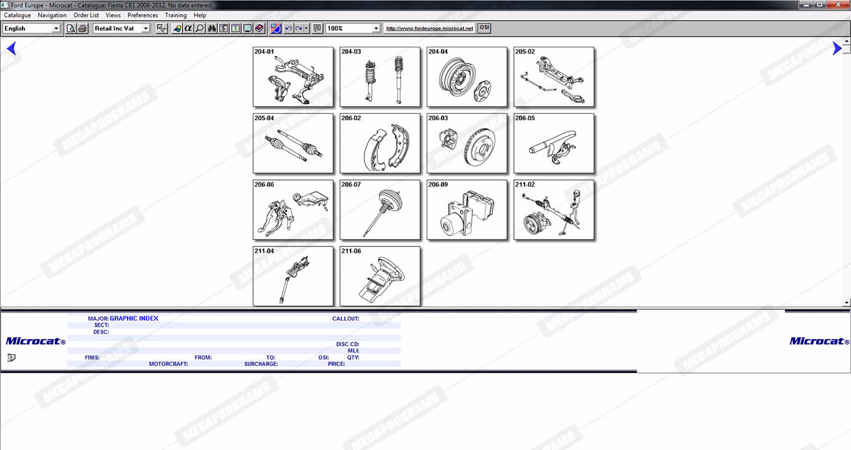Click the print preview toolbar icon
The width and height of the screenshot is (851, 450).
click(x=71, y=29)
